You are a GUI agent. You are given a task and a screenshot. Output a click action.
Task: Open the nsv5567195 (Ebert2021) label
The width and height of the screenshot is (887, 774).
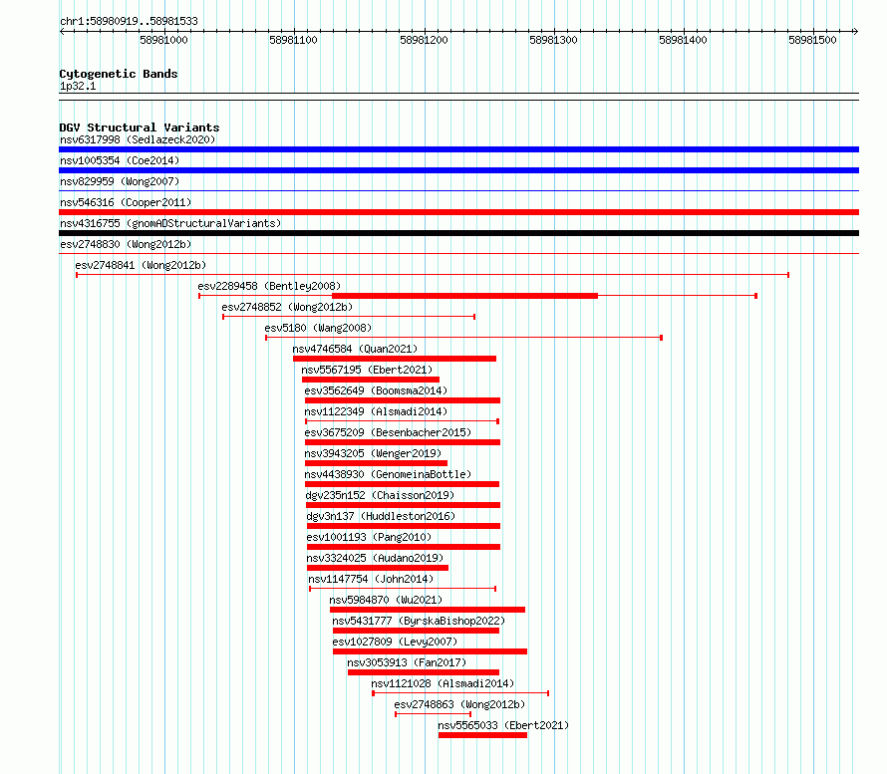(367, 370)
